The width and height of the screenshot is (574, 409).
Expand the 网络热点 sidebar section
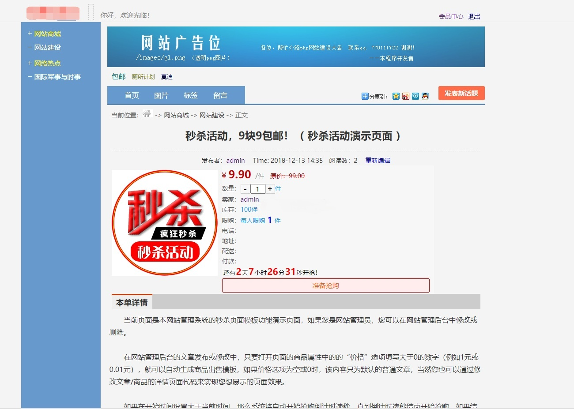coord(46,63)
